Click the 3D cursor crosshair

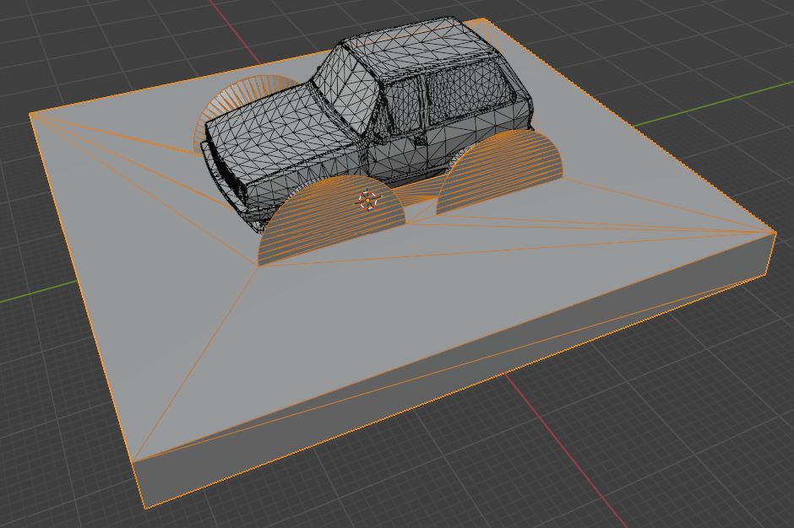(367, 200)
